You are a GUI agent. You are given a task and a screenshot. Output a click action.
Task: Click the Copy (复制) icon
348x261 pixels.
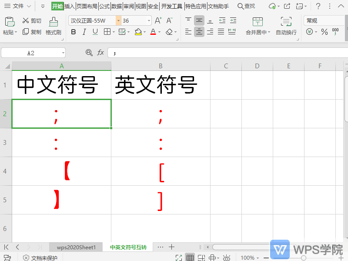click(25, 31)
